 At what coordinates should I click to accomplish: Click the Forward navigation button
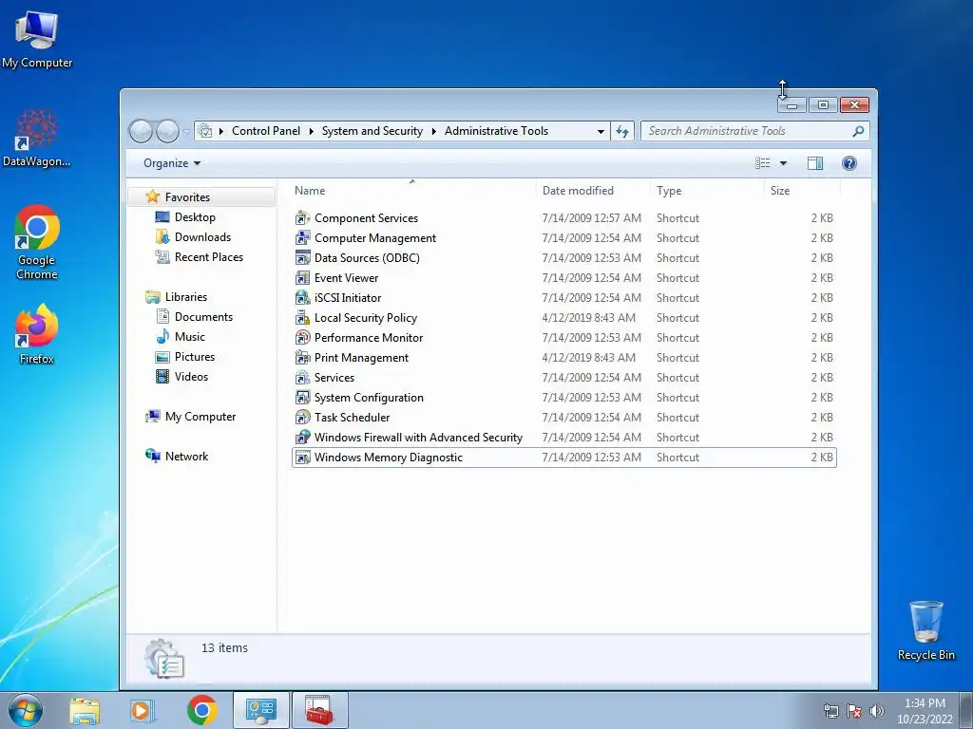(167, 131)
